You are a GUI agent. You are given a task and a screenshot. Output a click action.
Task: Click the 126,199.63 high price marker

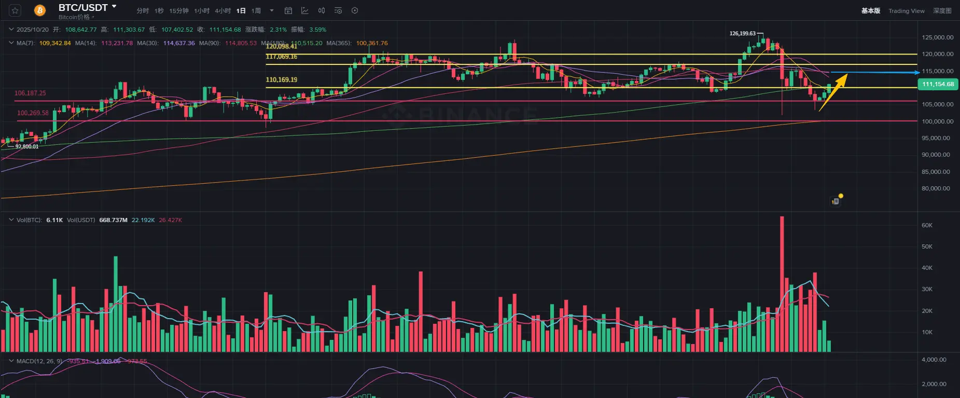point(742,33)
